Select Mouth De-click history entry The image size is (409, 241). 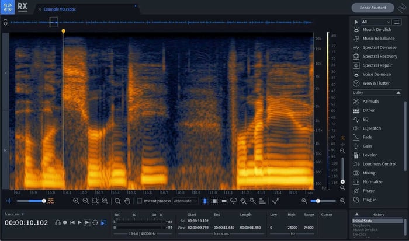[365, 230]
